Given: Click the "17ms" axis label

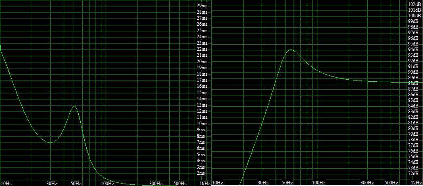Looking at the screenshot, I should [202, 80].
